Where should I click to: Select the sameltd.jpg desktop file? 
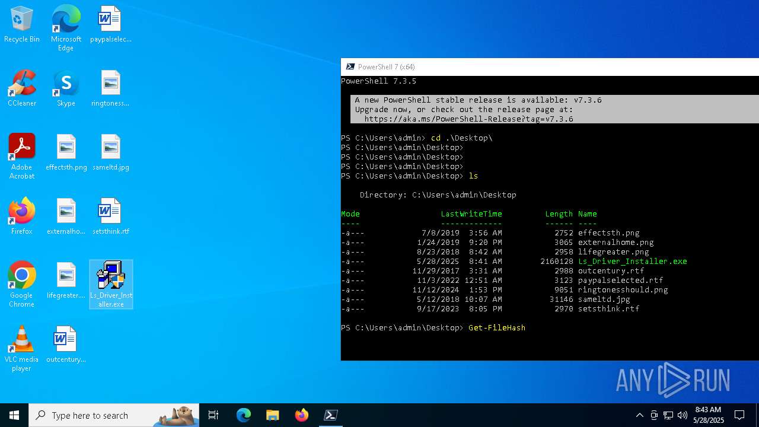[110, 153]
